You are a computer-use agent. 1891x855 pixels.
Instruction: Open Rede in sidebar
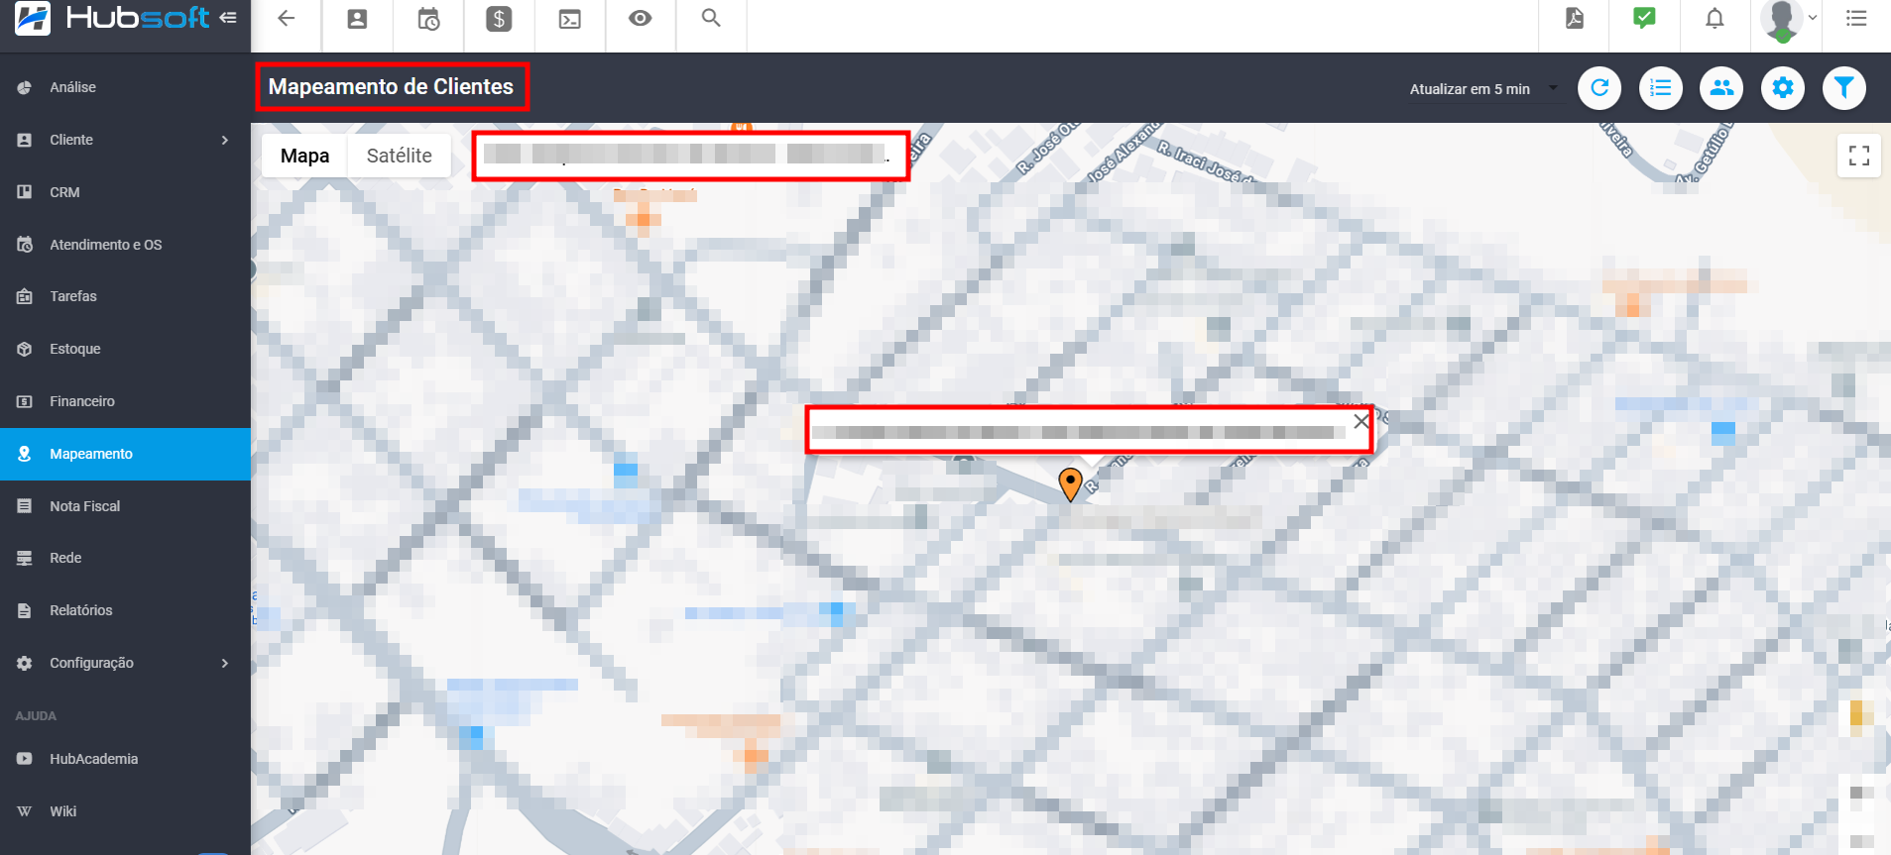click(x=125, y=558)
